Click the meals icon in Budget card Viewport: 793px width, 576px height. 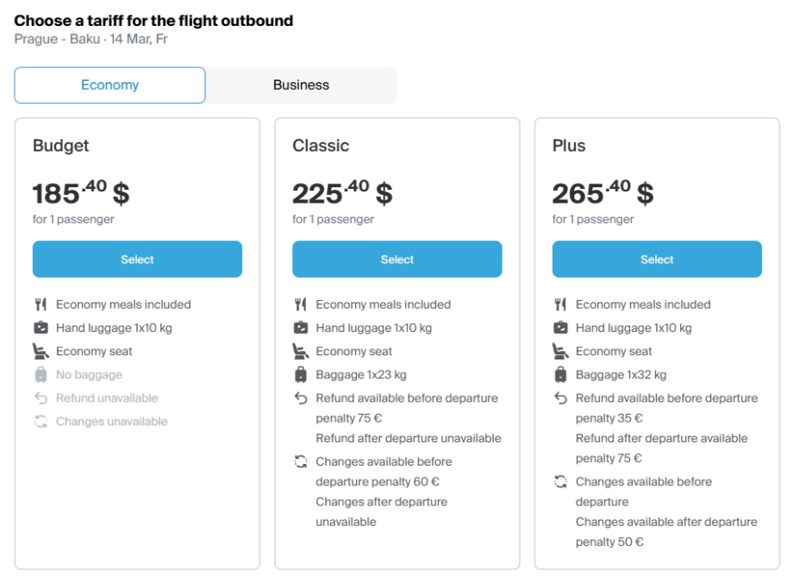(41, 304)
